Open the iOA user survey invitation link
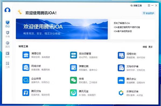This screenshot has width=161, height=106. coord(127,27)
